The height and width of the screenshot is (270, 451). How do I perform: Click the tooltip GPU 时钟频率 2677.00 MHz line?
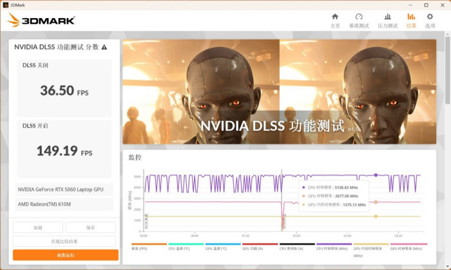coord(330,196)
